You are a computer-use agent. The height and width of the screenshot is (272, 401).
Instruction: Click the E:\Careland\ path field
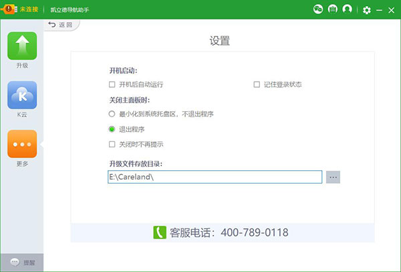point(215,177)
